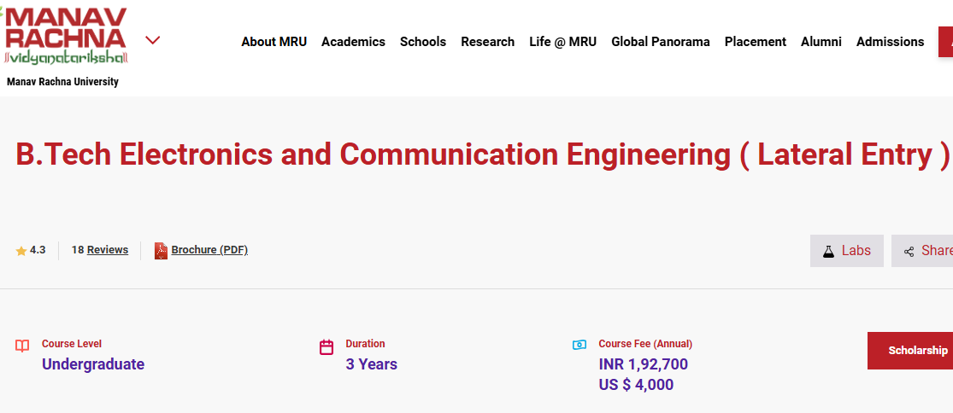Go to the Research menu
Viewport: 953px width, 413px height.
(x=487, y=42)
